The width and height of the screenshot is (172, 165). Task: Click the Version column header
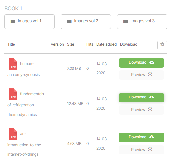click(x=57, y=44)
